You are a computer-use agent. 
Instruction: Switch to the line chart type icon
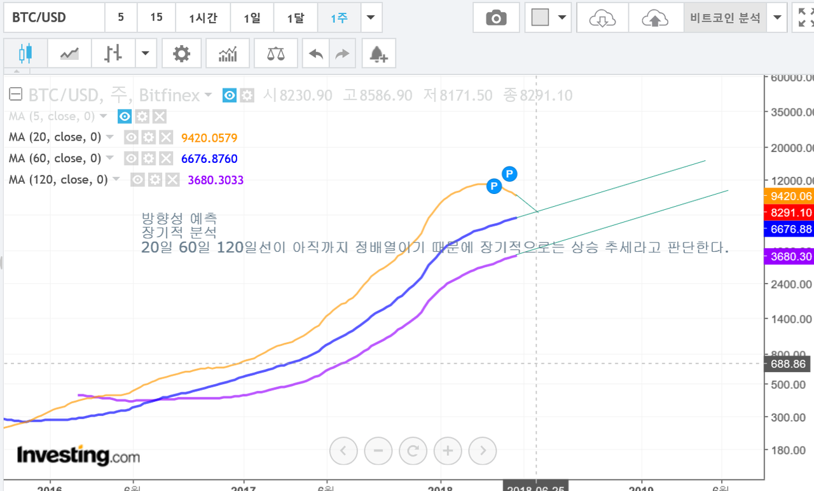[x=69, y=53]
